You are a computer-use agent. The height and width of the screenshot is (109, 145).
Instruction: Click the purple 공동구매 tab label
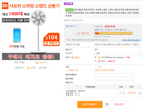click(x=68, y=4)
